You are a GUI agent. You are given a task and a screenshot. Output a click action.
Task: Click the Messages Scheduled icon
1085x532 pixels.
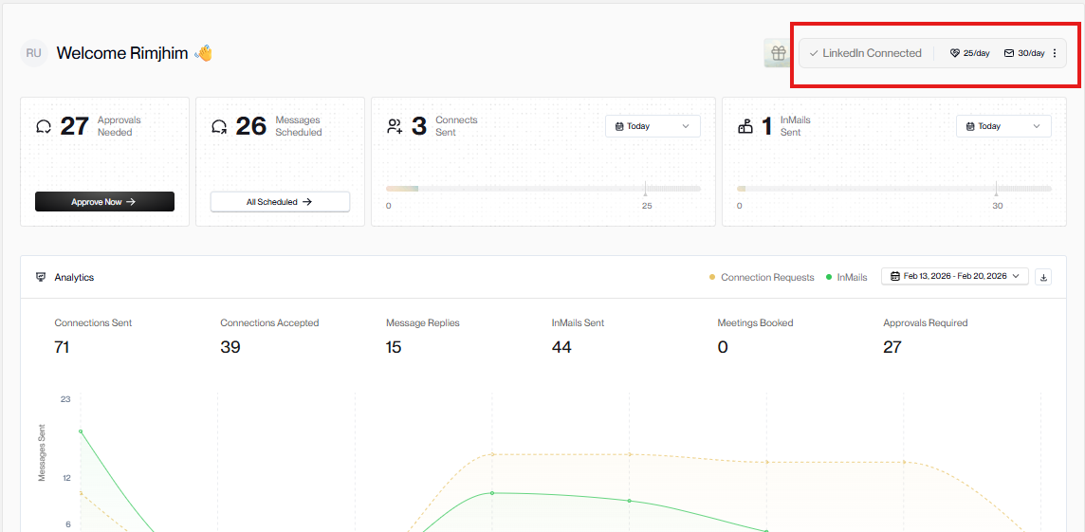(x=219, y=126)
